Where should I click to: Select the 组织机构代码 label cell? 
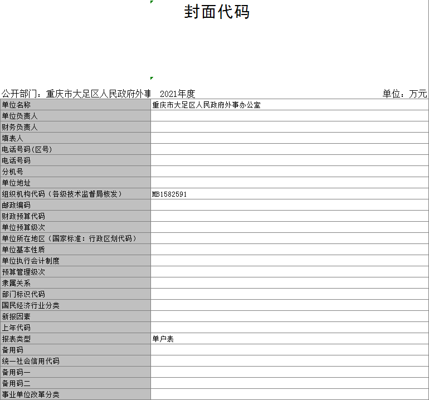pos(76,194)
